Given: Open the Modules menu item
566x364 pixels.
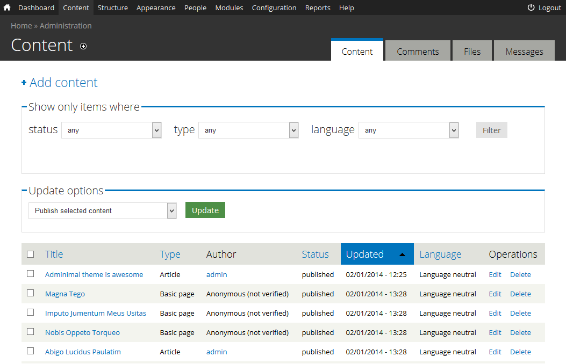Looking at the screenshot, I should click(229, 8).
